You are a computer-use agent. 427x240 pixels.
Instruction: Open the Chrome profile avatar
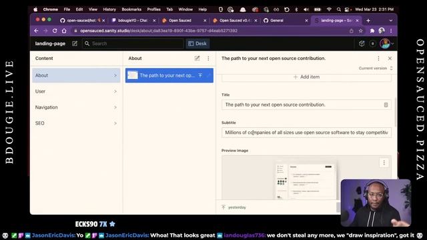coord(382,31)
